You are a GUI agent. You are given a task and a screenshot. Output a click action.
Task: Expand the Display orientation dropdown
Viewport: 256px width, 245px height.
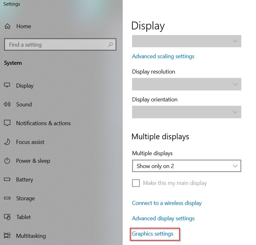pos(187,112)
